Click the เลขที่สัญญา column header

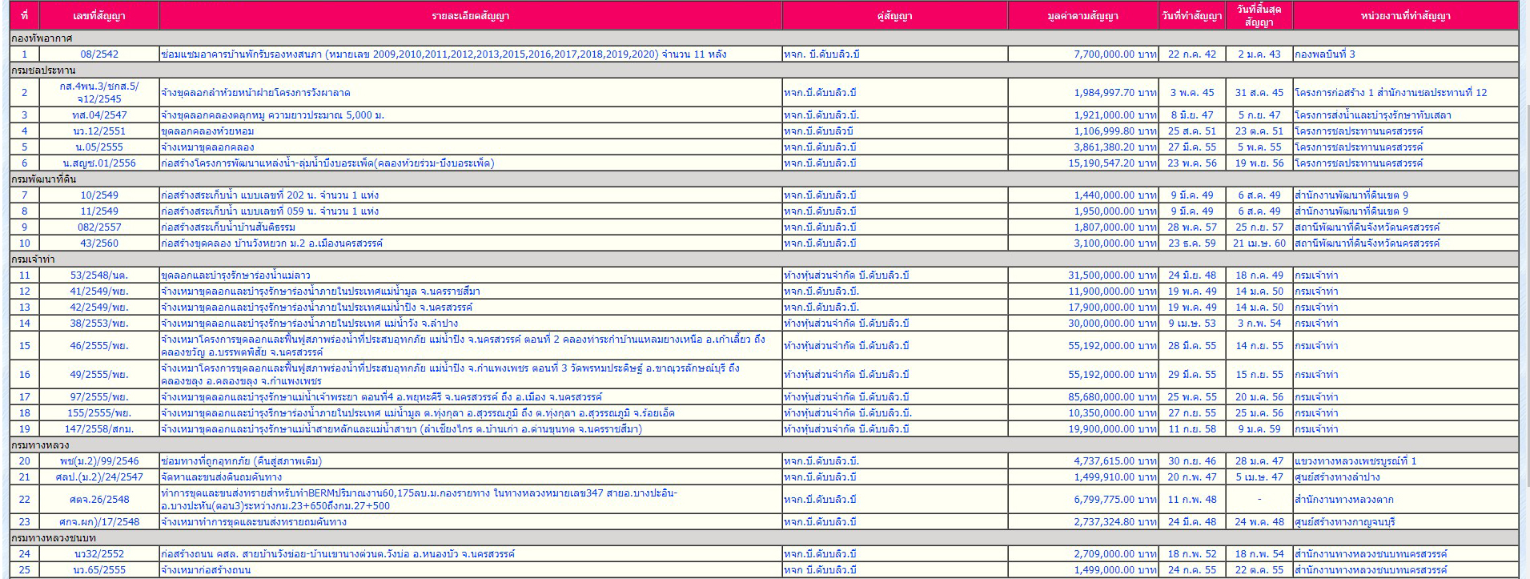click(98, 16)
